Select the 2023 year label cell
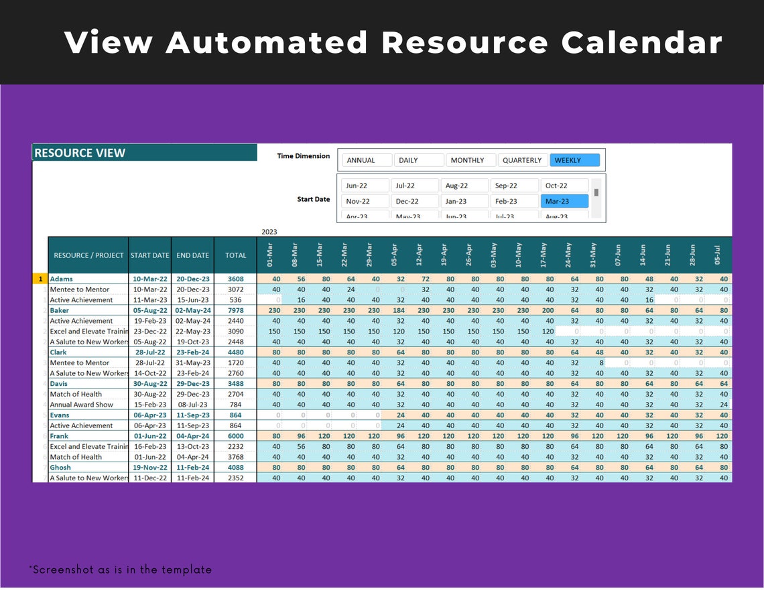 pyautogui.click(x=269, y=232)
